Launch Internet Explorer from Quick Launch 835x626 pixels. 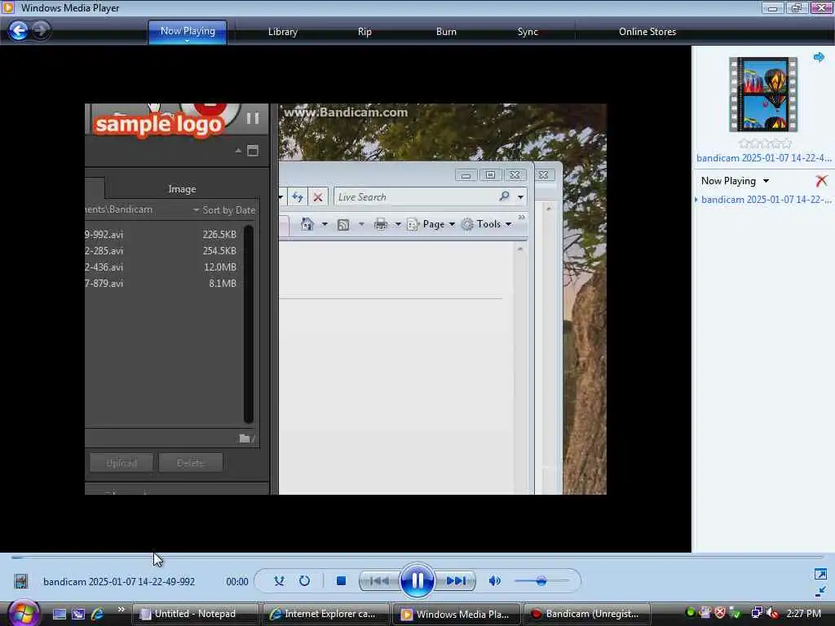click(98, 614)
